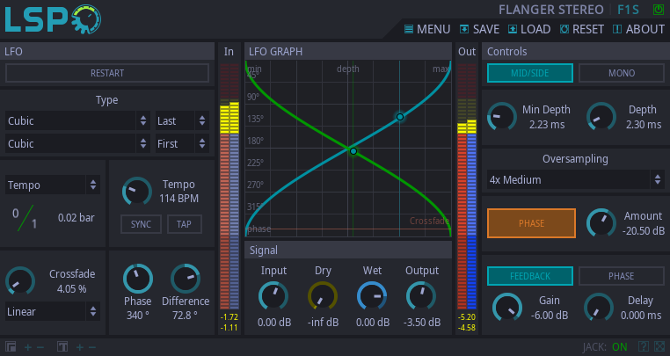Click the Output gain knob

coord(421,295)
